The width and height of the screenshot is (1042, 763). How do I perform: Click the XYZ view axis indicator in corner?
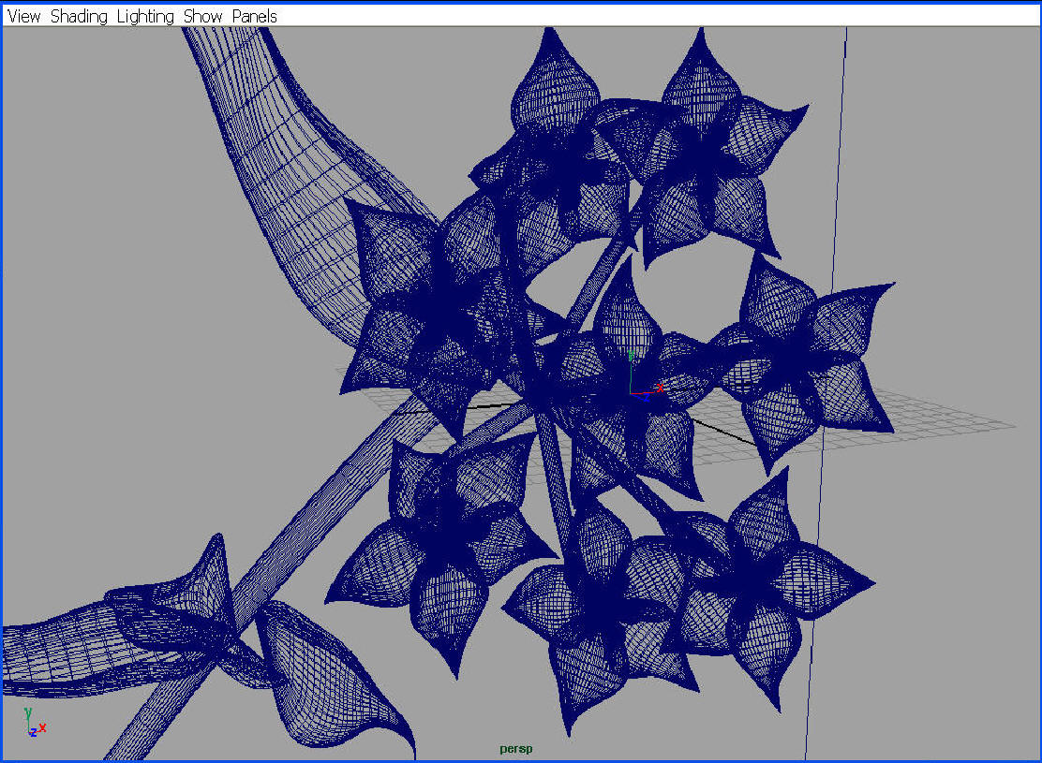click(34, 724)
